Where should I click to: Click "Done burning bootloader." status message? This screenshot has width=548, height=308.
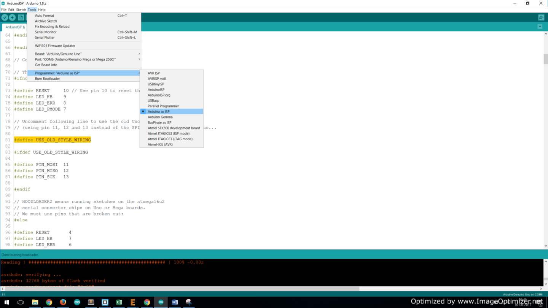click(x=20, y=255)
